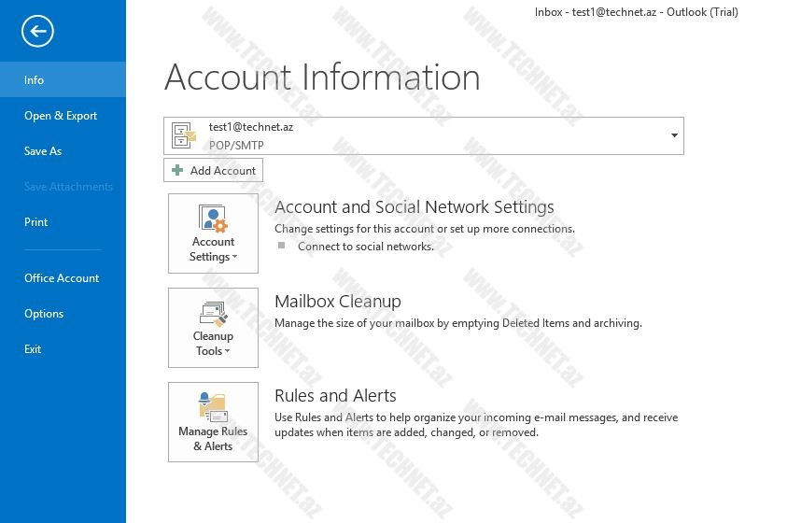Expand the account selector dropdown arrow
787x523 pixels.
(x=674, y=136)
